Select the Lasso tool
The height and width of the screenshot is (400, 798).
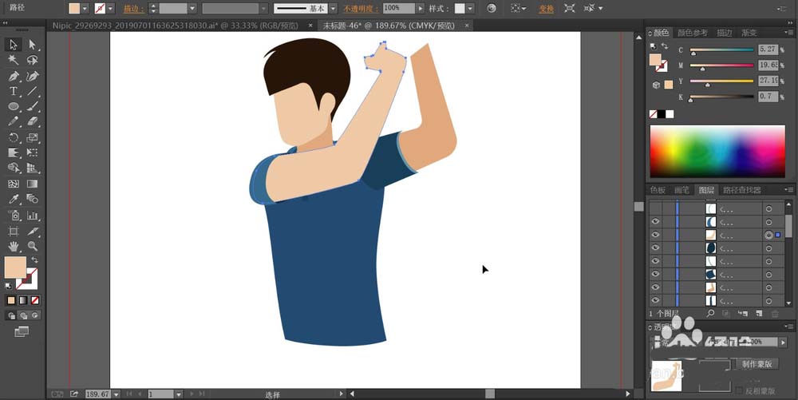[32, 60]
